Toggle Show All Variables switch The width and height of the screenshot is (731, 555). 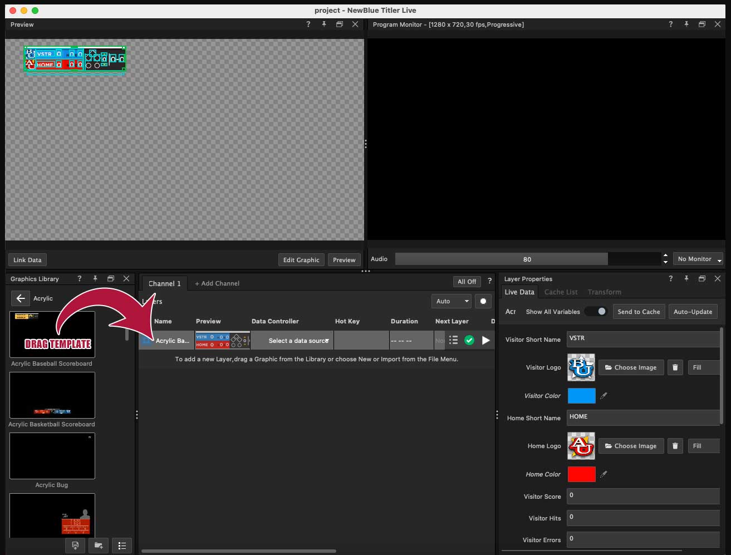(x=596, y=311)
